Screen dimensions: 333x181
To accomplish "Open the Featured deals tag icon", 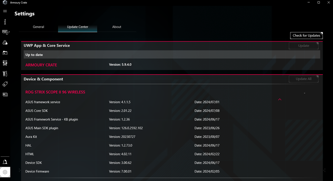I will coord(5,84).
